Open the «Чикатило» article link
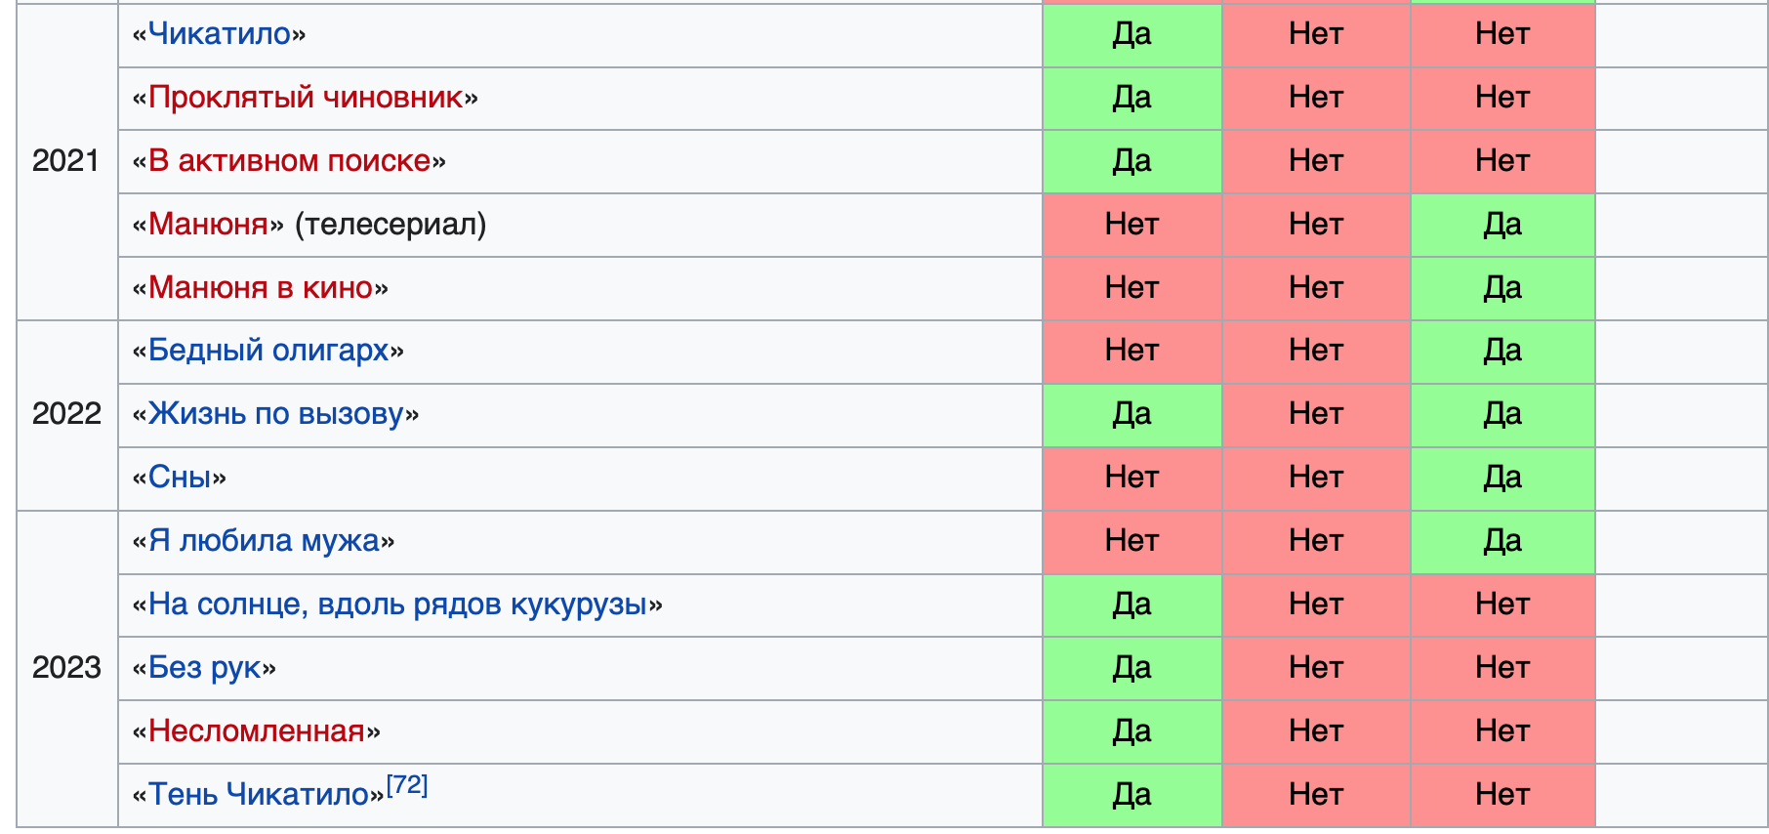The image size is (1769, 834). [220, 34]
